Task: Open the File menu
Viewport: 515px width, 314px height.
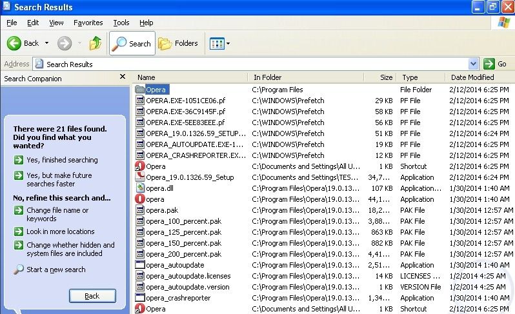Action: pos(12,23)
